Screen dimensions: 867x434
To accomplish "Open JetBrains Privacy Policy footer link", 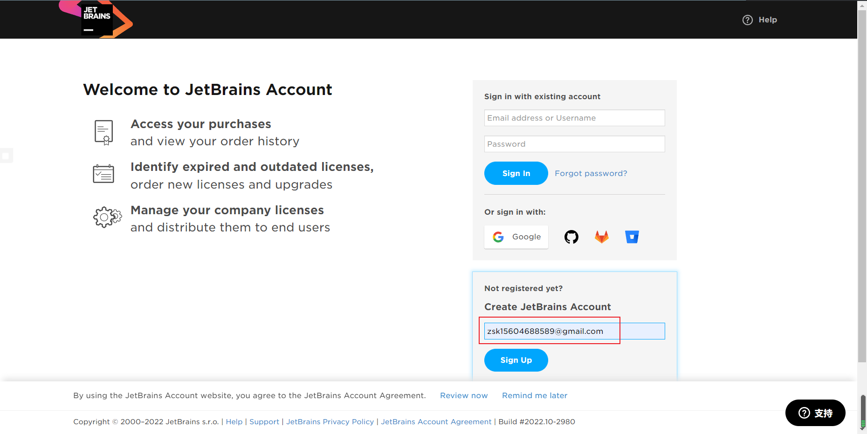I will (330, 421).
